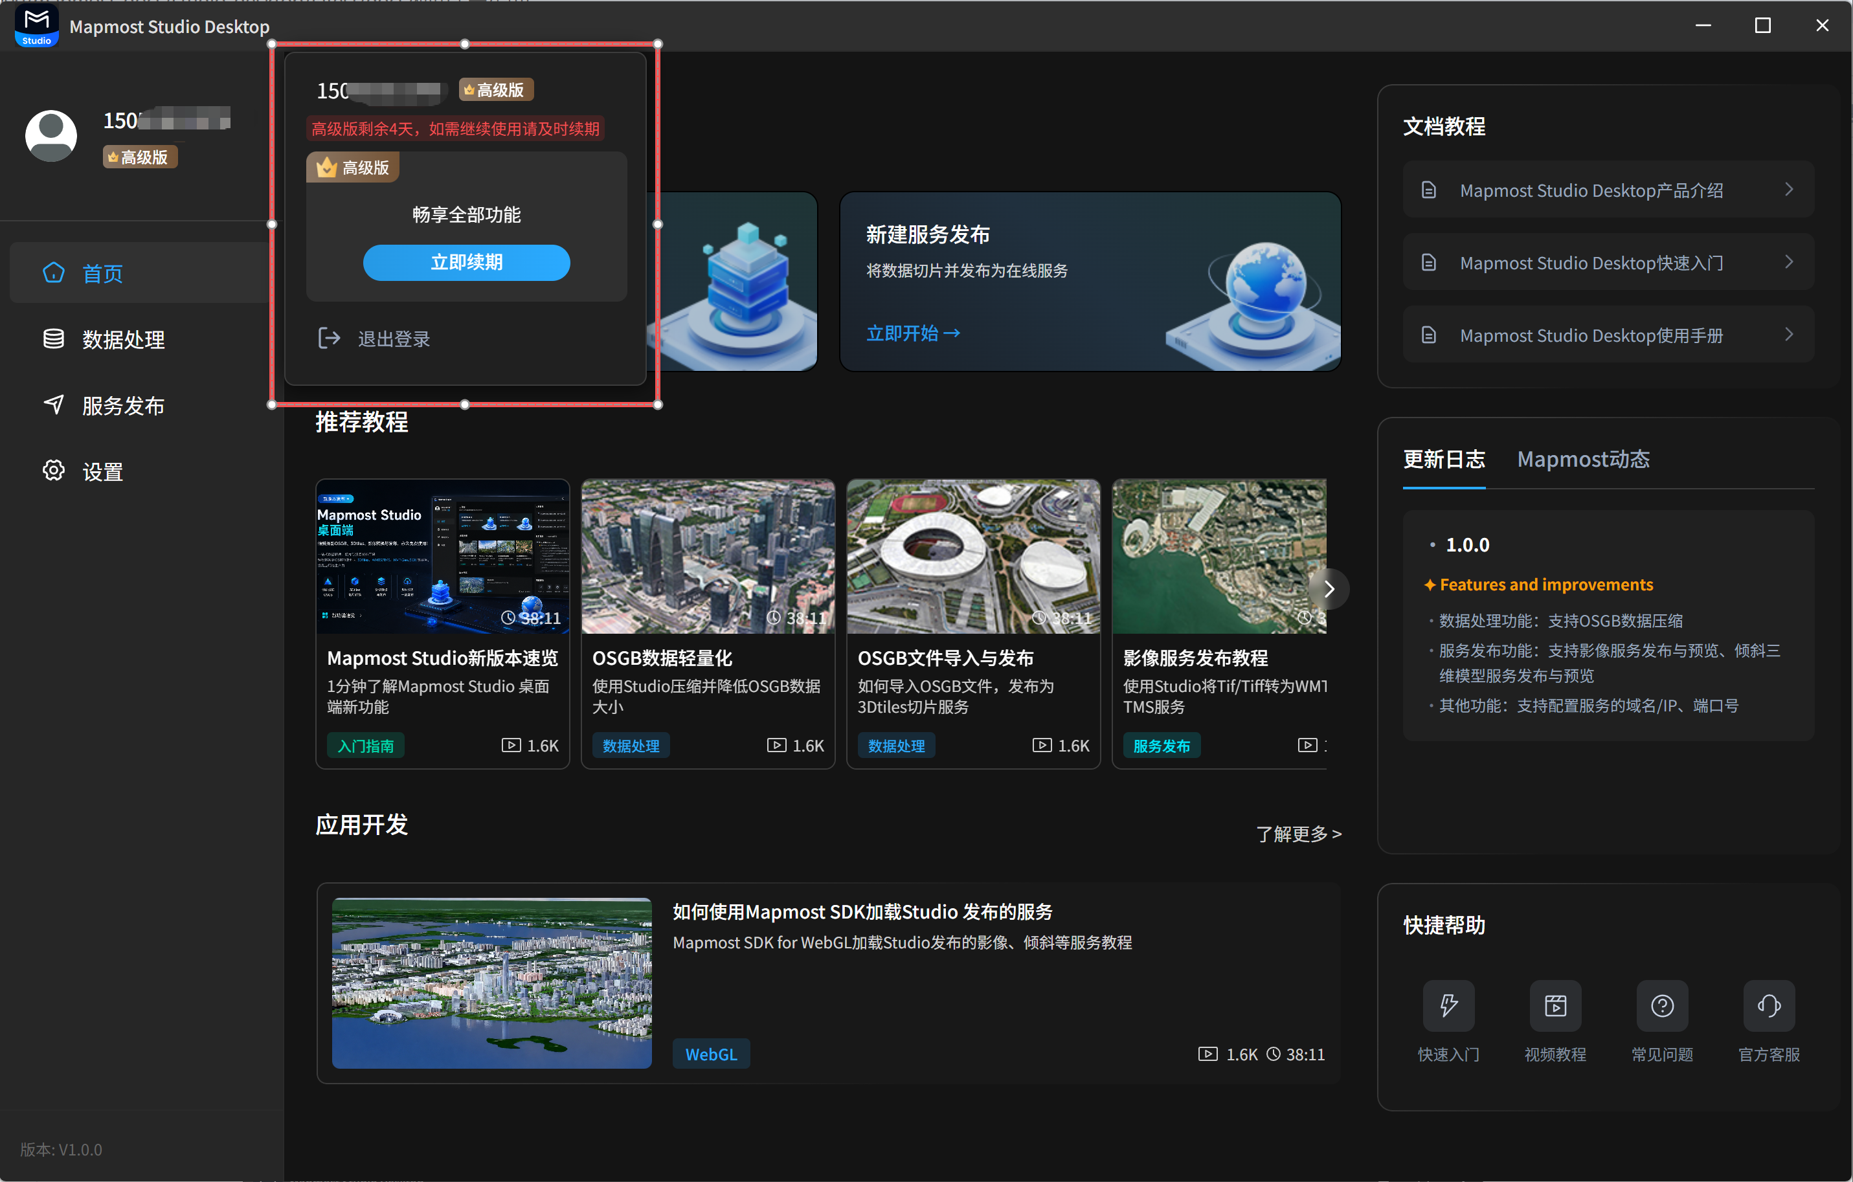The image size is (1853, 1182).
Task: Click play count icon on Mapmost Studio新版本速览
Action: (511, 745)
